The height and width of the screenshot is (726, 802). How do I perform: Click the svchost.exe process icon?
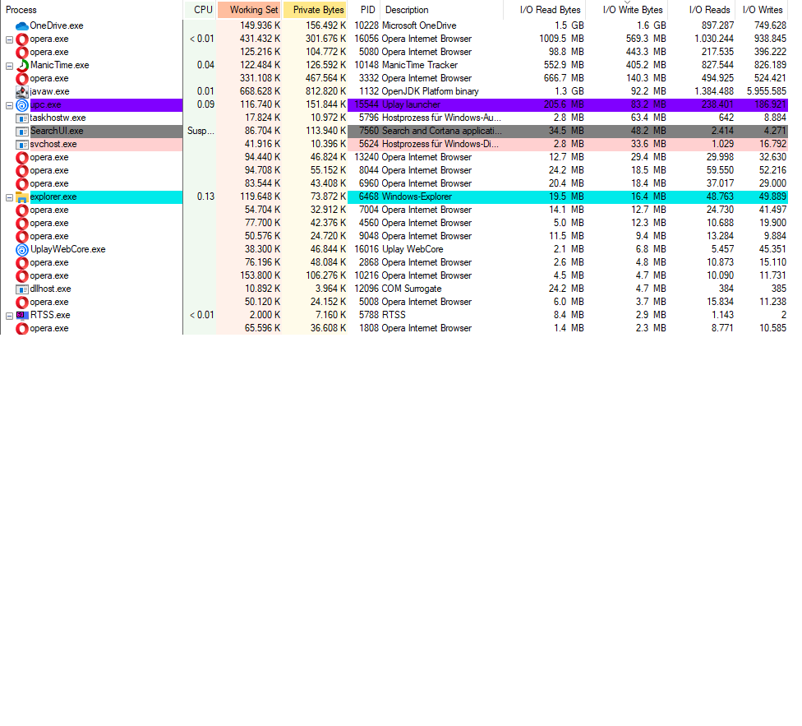coord(22,144)
